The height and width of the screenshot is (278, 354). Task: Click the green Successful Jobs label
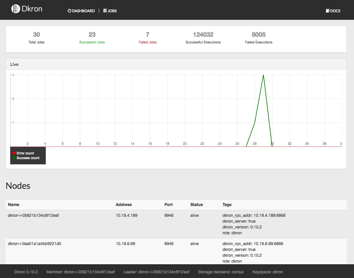pyautogui.click(x=92, y=42)
